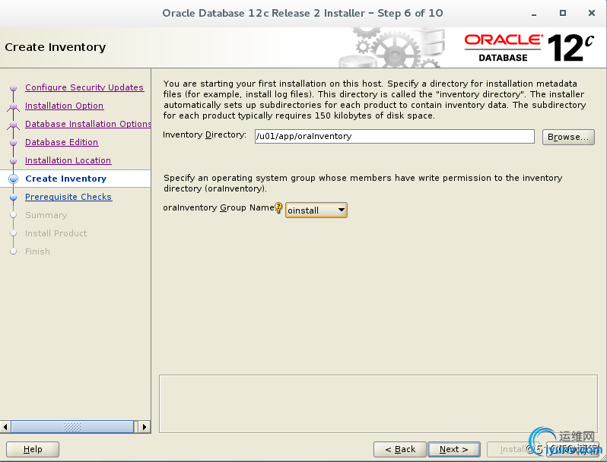Click the oraInventory Group Name label

(219, 207)
